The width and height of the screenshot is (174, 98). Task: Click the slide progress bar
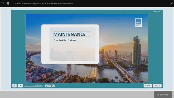click(x=33, y=87)
